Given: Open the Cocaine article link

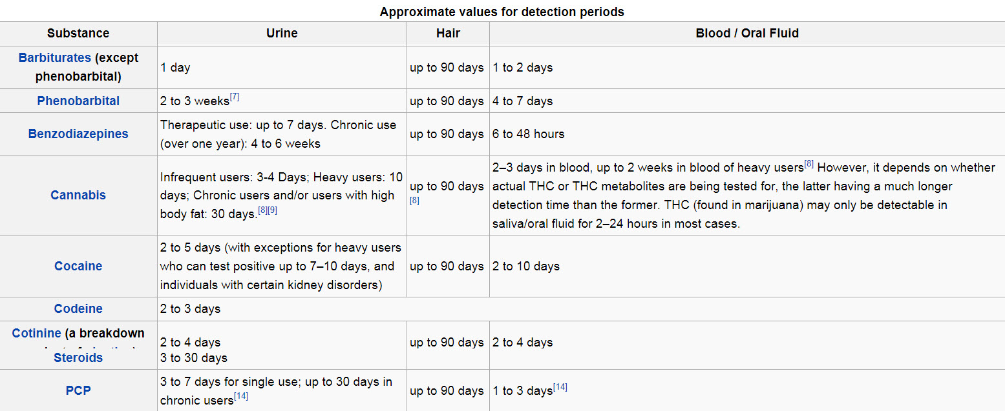Looking at the screenshot, I should pyautogui.click(x=78, y=266).
